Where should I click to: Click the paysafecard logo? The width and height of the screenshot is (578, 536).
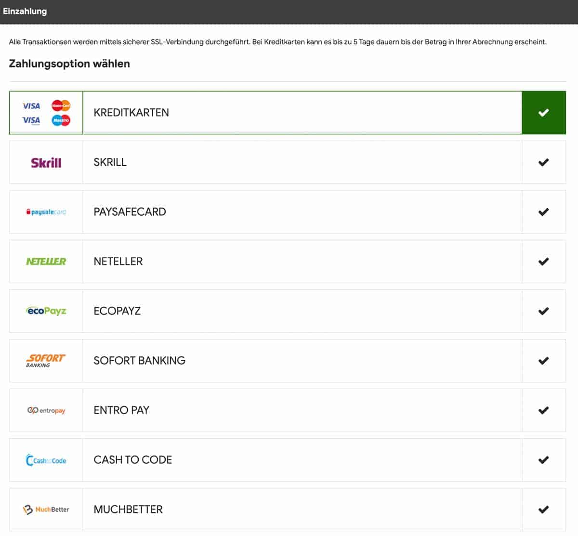click(x=46, y=212)
